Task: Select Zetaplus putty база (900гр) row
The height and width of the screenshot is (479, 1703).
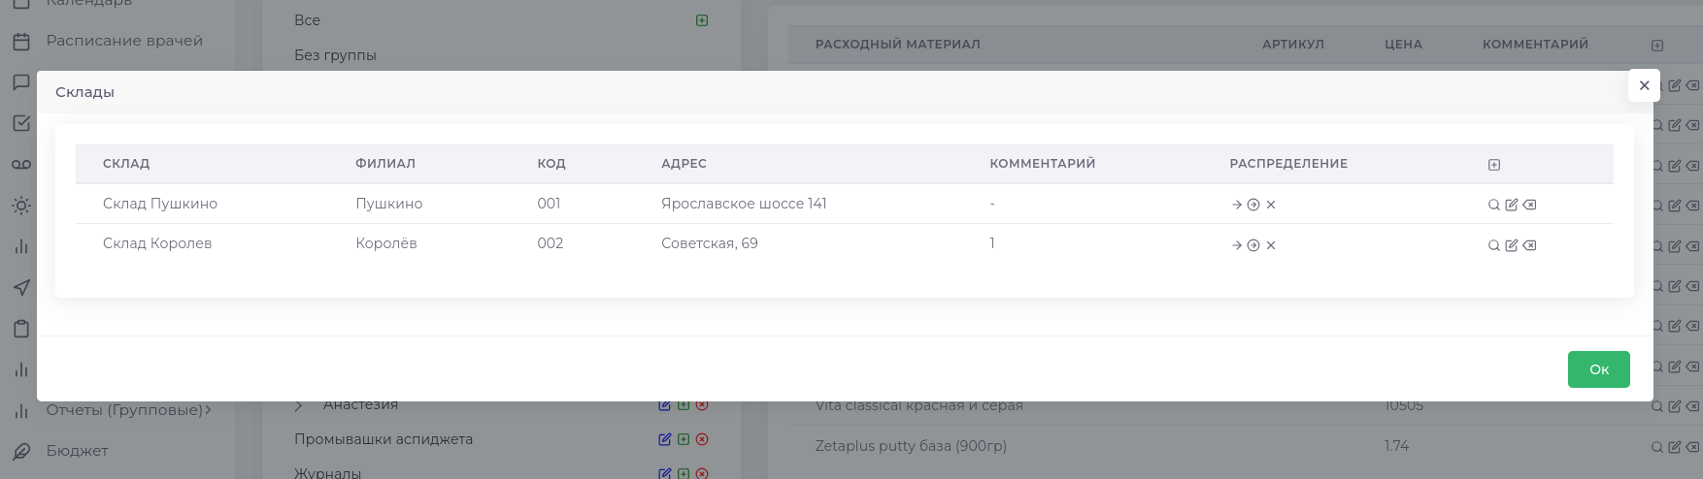Action: tap(911, 446)
